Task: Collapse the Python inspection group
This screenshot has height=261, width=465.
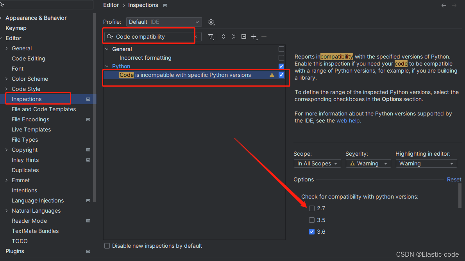Action: pos(107,66)
